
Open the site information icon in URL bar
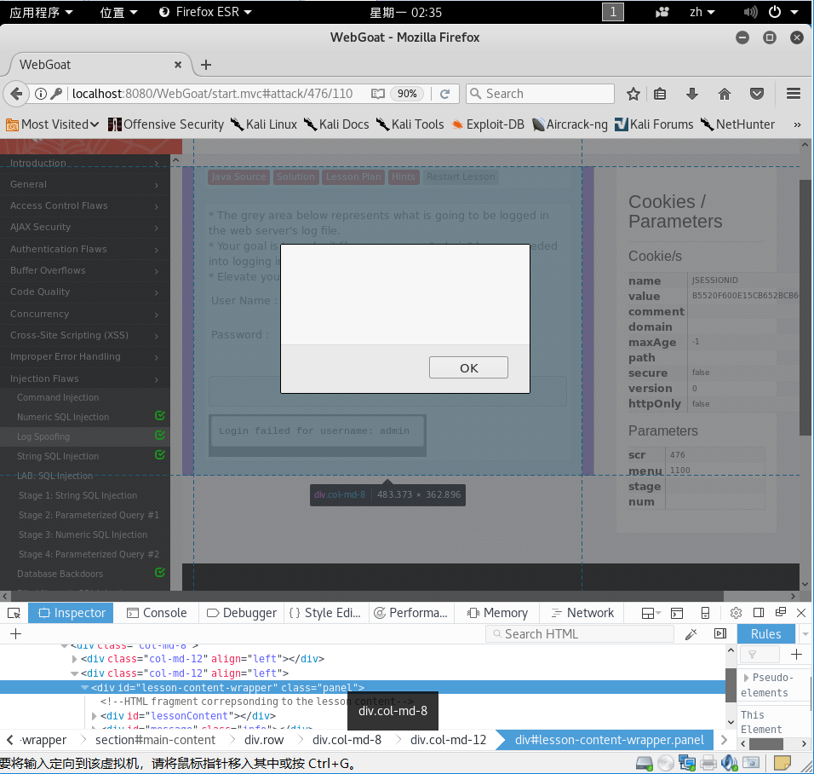coord(41,94)
